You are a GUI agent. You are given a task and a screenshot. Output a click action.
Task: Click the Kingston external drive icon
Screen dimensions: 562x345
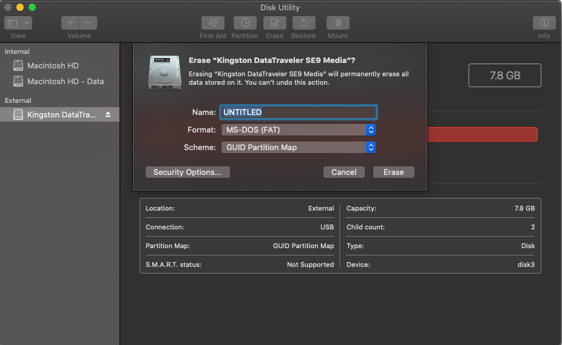(x=18, y=114)
